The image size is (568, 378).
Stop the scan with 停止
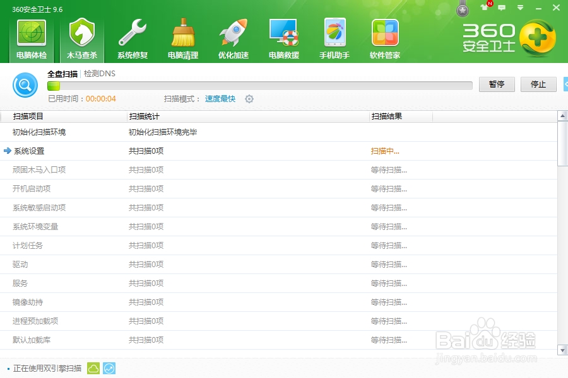coord(538,84)
